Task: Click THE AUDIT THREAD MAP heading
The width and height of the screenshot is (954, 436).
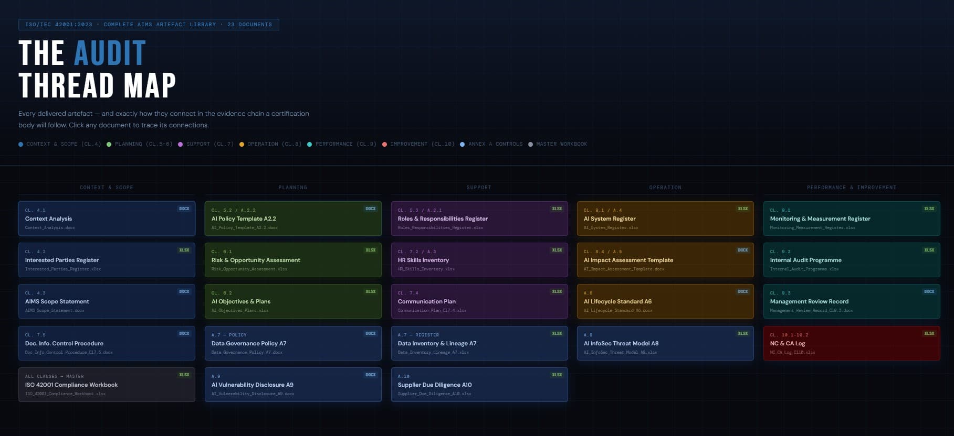Action: 97,69
